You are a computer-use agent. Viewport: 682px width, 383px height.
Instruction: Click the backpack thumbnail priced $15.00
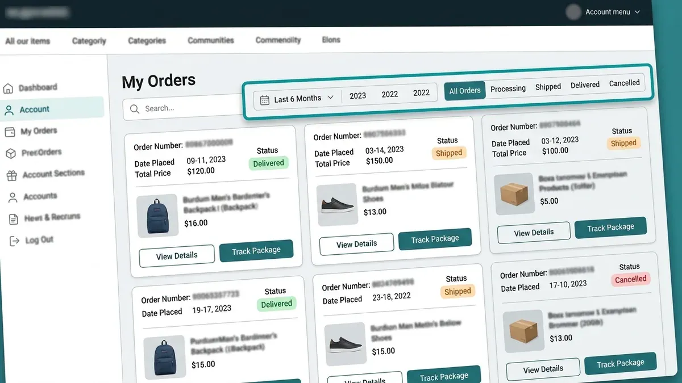click(x=164, y=357)
